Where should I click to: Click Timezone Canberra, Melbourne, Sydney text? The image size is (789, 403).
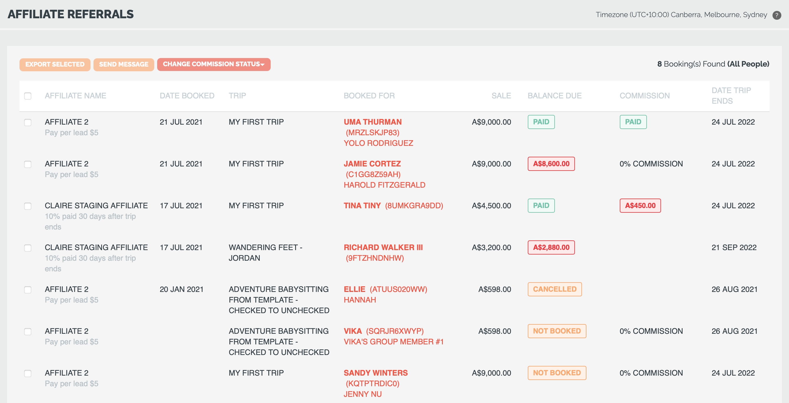(681, 15)
